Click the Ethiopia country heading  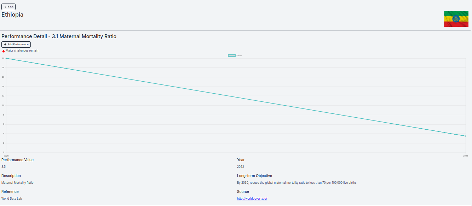click(12, 15)
